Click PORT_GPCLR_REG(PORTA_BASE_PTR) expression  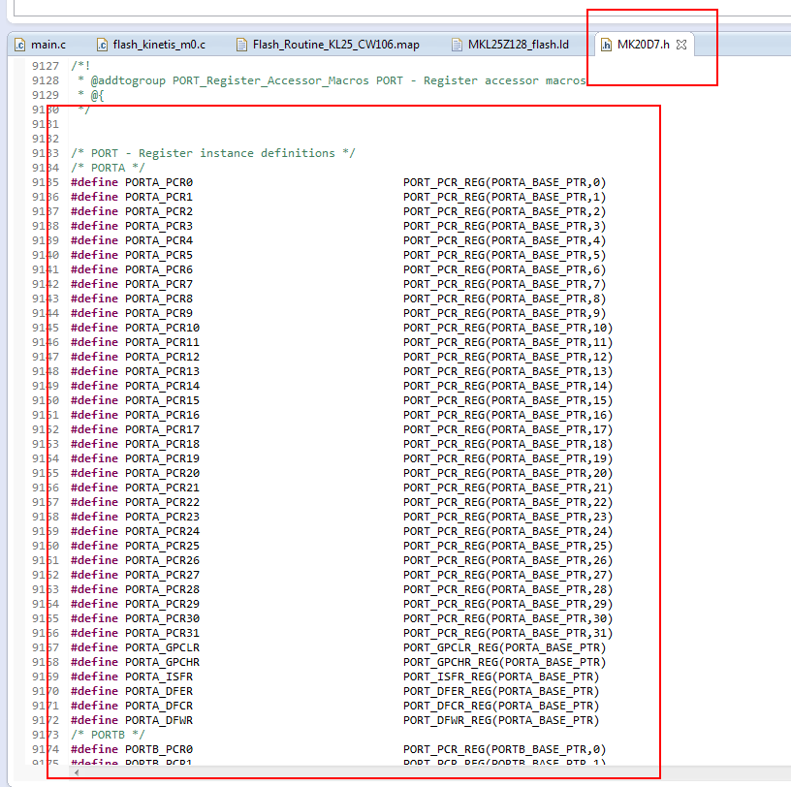coord(504,647)
